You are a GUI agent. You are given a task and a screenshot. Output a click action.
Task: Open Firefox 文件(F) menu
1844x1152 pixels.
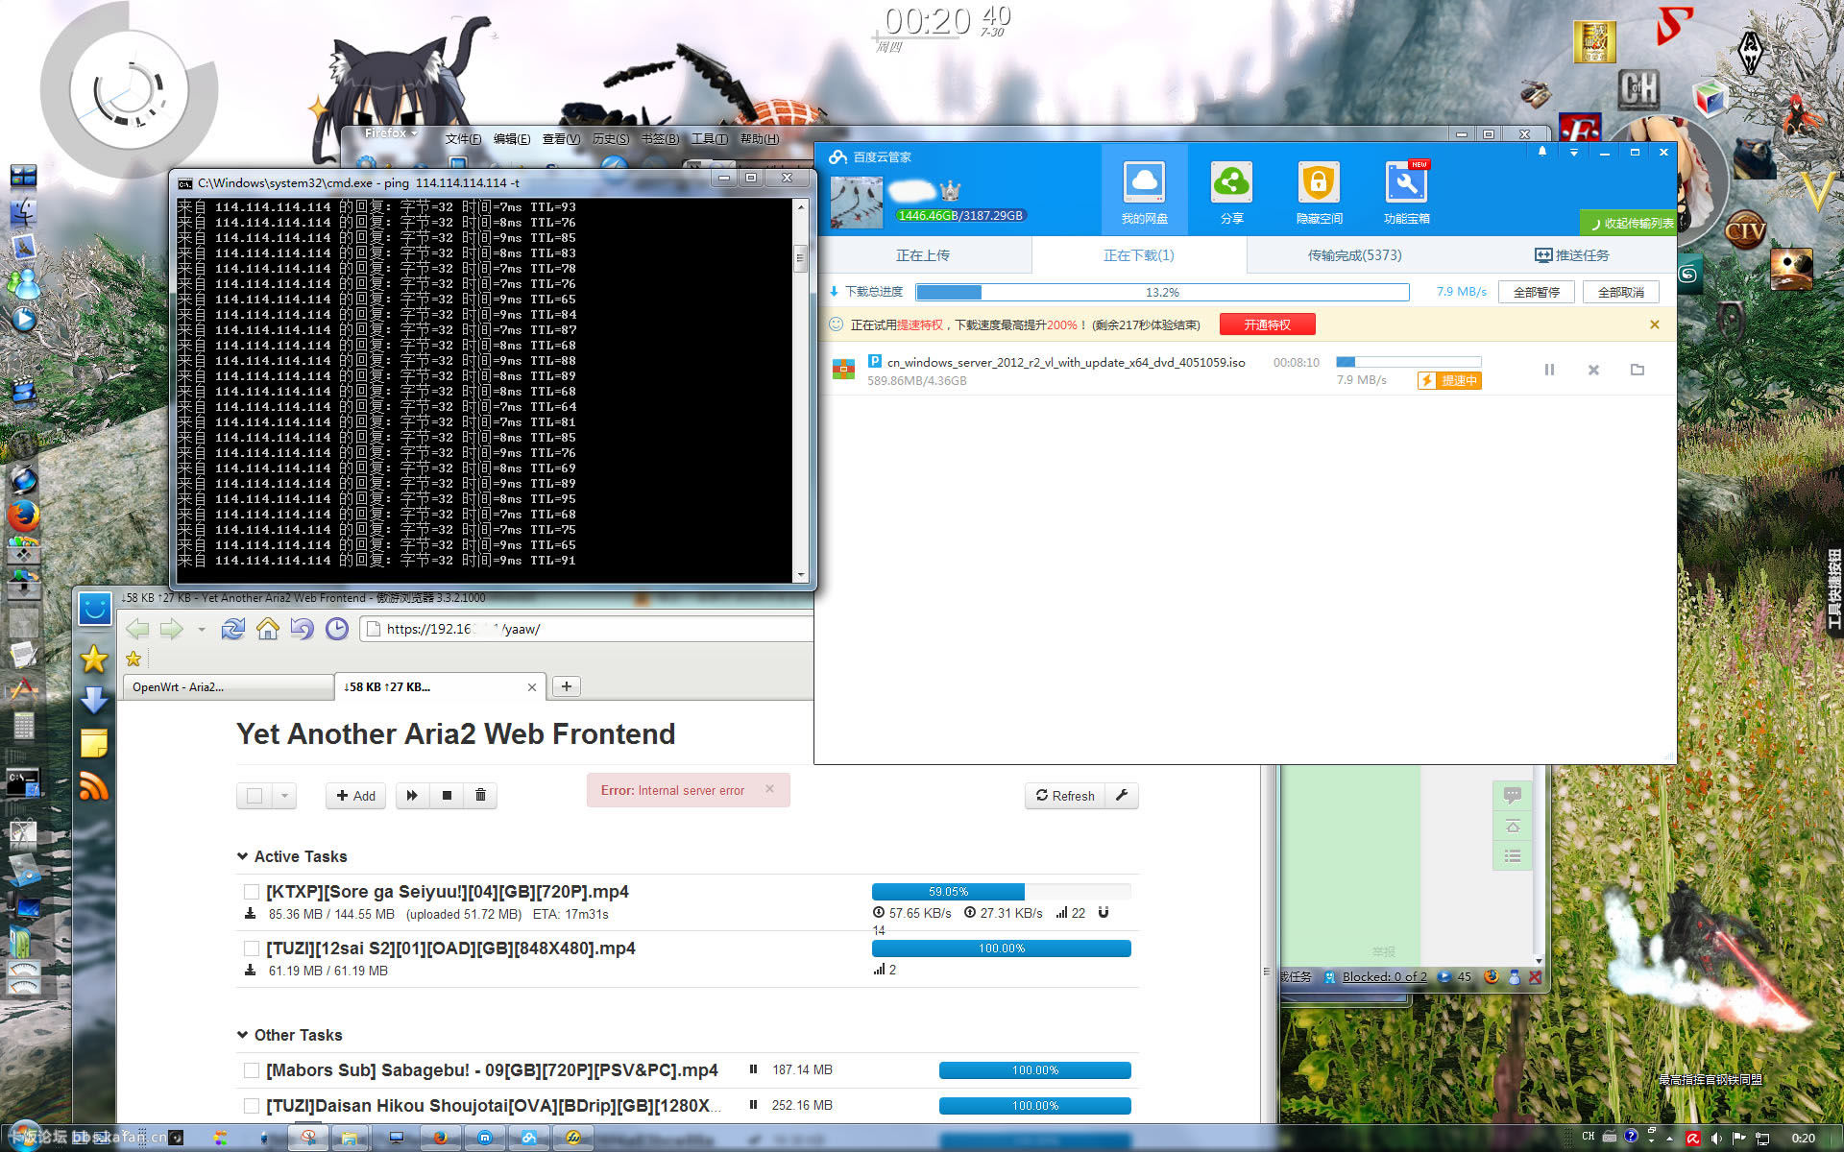tap(463, 139)
